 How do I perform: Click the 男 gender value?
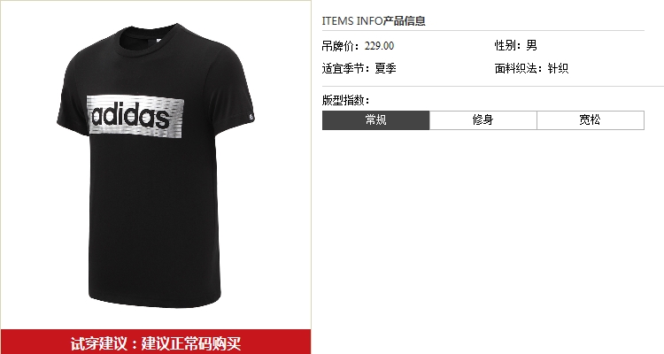[x=531, y=45]
